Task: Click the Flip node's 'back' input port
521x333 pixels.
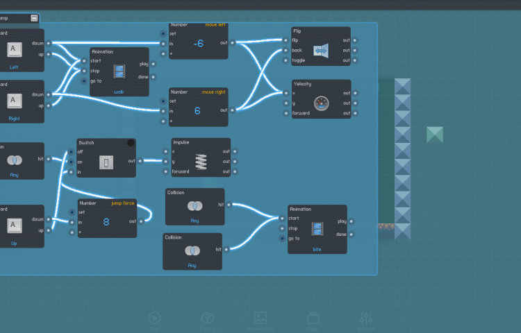Action: click(286, 51)
